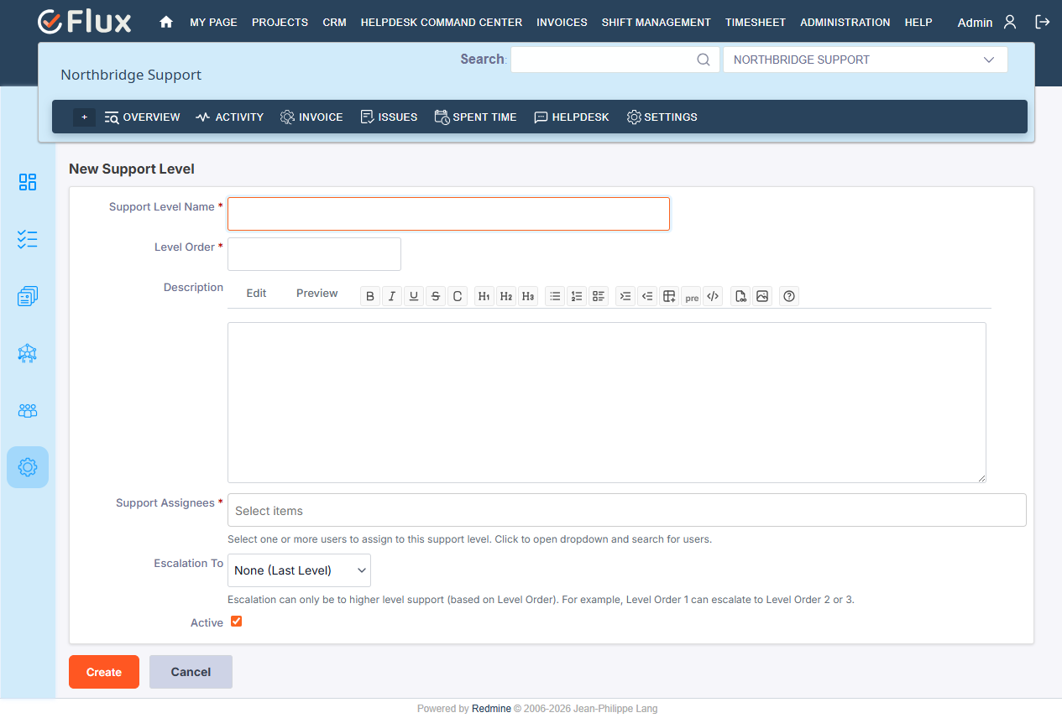
Task: Insert highlighted code block
Action: click(713, 296)
